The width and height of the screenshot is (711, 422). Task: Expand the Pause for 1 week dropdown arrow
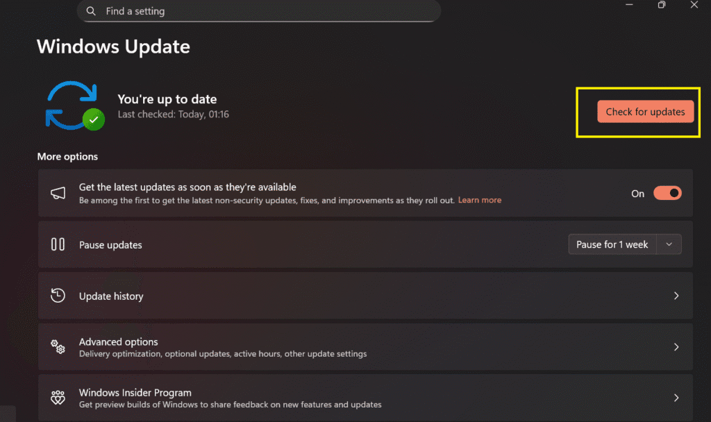(669, 244)
